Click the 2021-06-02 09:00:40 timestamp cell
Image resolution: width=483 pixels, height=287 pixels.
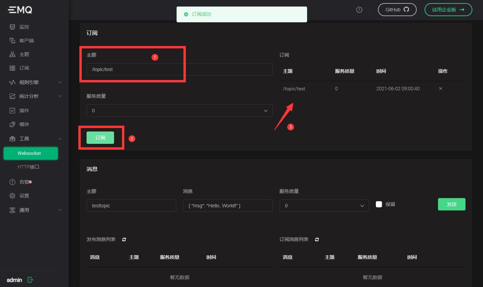coord(398,89)
